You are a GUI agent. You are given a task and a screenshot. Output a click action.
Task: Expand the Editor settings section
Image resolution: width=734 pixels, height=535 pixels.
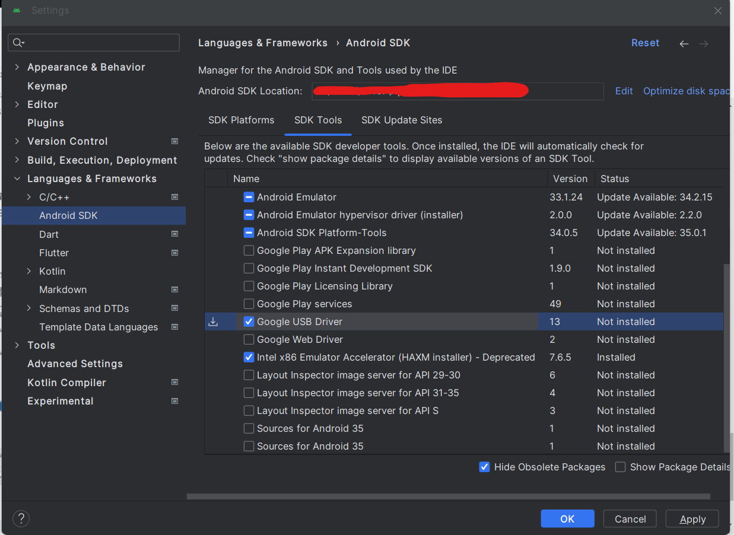pos(17,104)
